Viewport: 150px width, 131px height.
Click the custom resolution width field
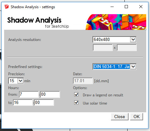pyautogui.click(x=103, y=48)
